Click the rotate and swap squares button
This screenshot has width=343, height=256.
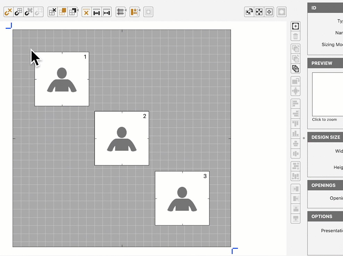249,12
